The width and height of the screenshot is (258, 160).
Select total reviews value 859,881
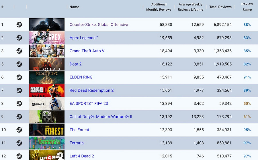coord(224,143)
